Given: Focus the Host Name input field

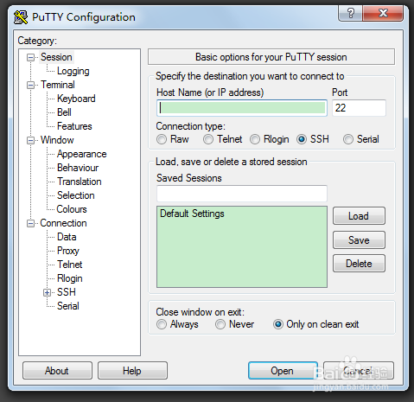Looking at the screenshot, I should pos(242,108).
